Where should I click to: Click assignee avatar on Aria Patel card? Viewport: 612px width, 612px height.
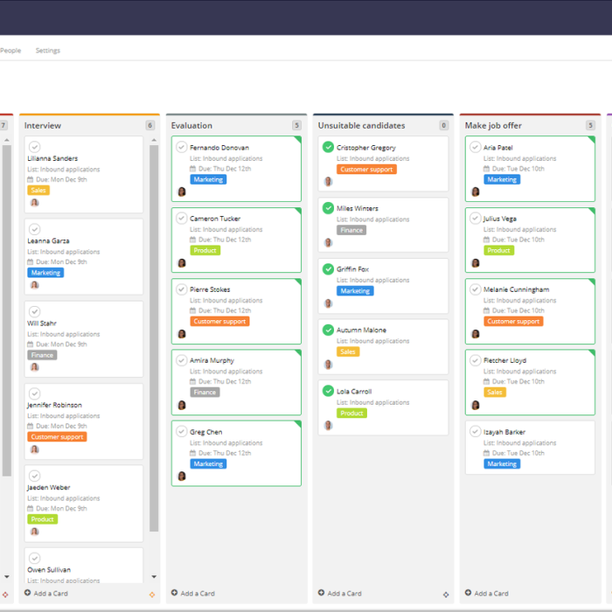click(476, 191)
